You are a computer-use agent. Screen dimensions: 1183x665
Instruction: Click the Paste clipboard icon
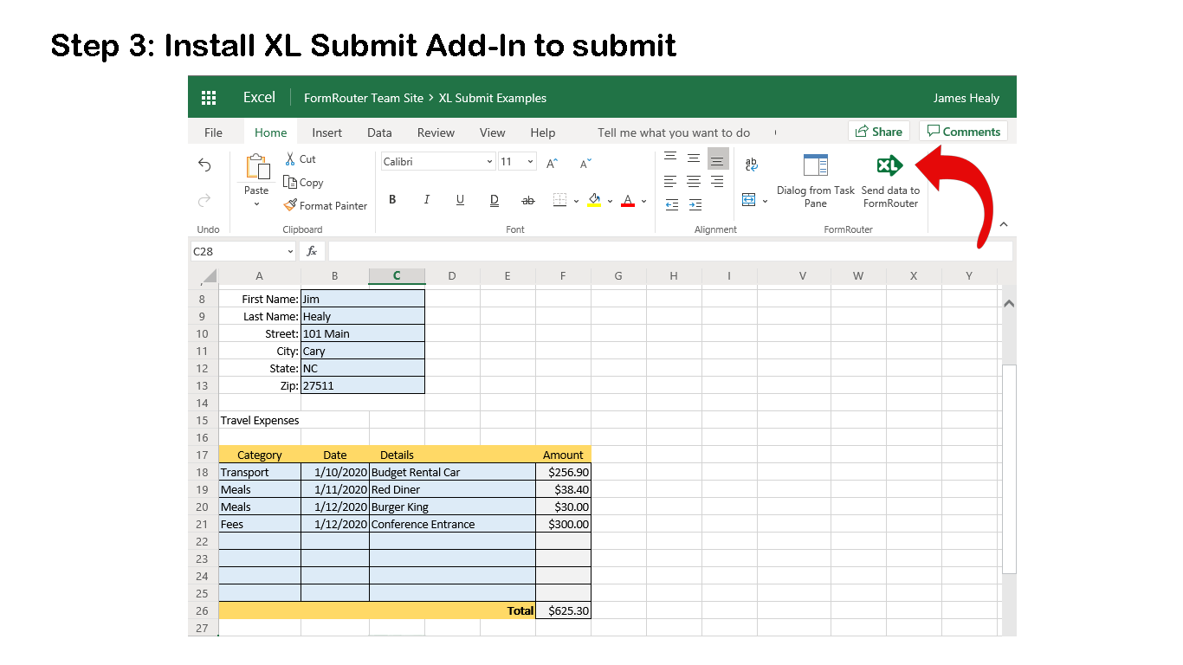[257, 166]
